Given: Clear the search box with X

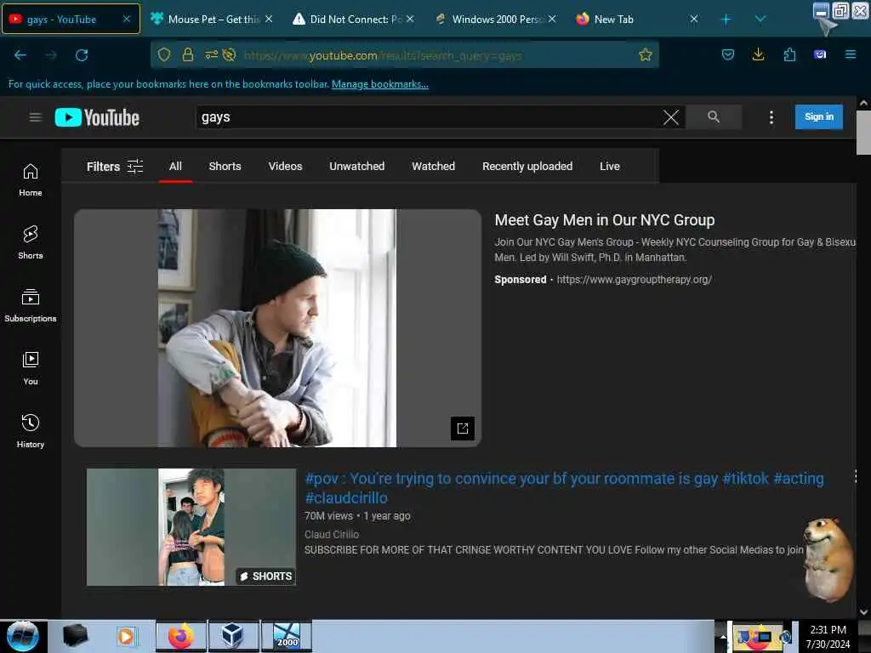Looking at the screenshot, I should coord(671,117).
